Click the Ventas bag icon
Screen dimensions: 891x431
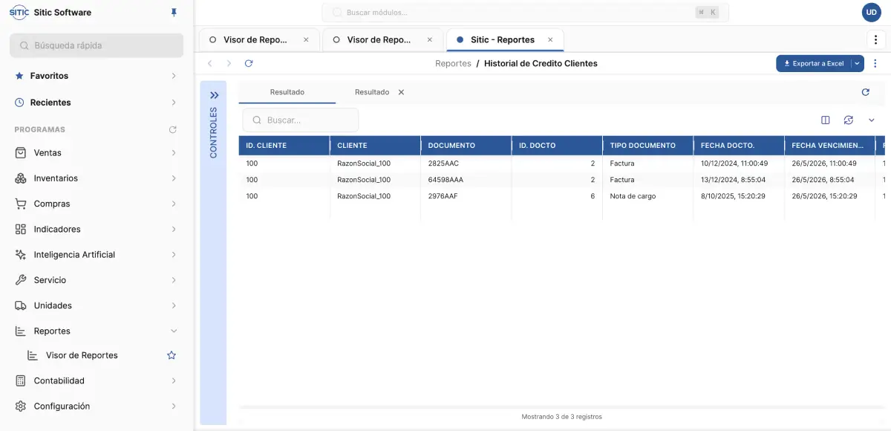click(21, 152)
